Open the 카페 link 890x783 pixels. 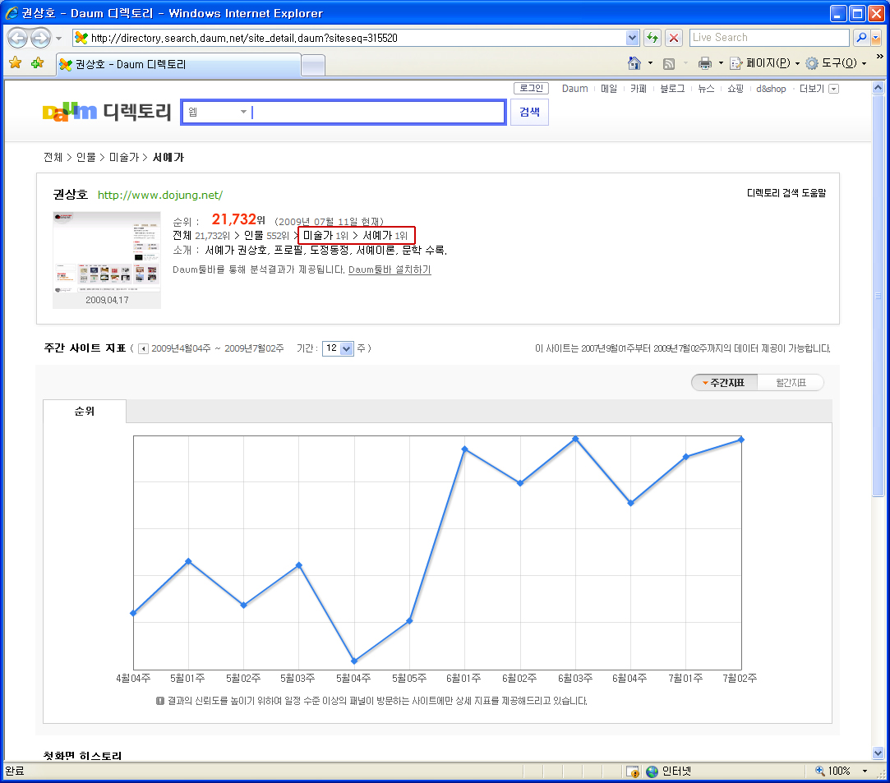coord(639,89)
